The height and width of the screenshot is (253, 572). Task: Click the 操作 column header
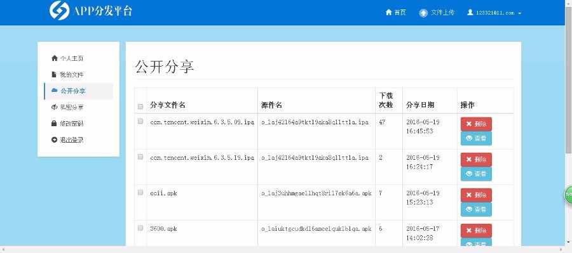(467, 105)
